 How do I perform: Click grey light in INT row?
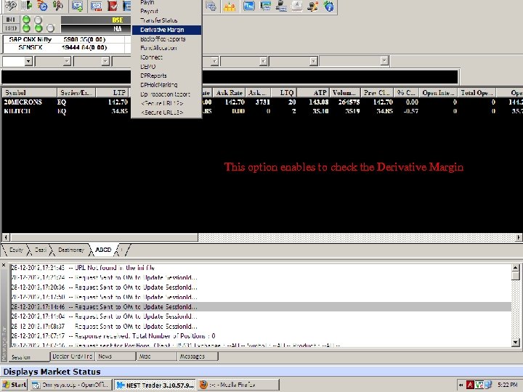point(38,20)
